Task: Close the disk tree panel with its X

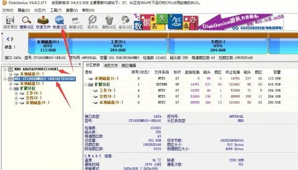Action: [x=80, y=64]
